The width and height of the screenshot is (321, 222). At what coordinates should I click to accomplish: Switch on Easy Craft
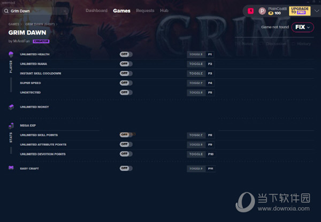126,168
